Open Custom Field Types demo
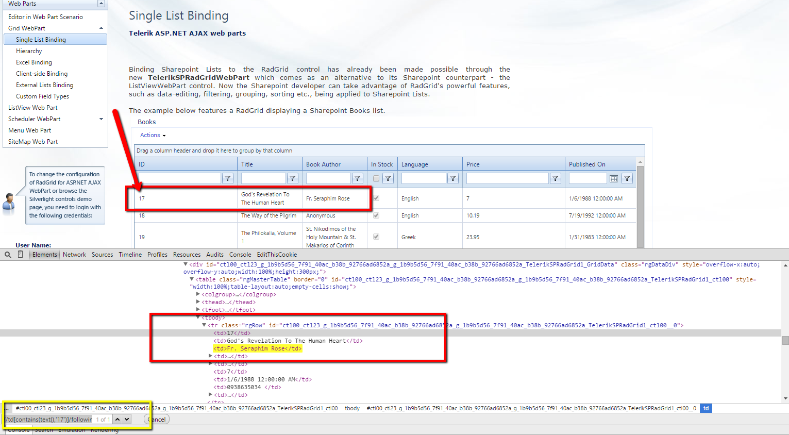This screenshot has width=789, height=435. pyautogui.click(x=42, y=96)
